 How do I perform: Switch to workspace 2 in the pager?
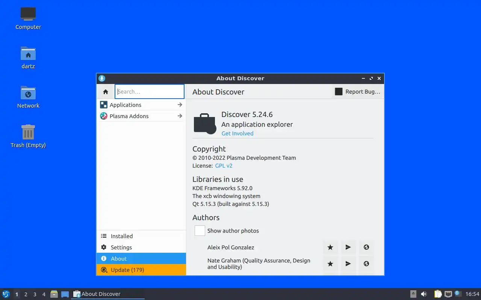pyautogui.click(x=26, y=294)
